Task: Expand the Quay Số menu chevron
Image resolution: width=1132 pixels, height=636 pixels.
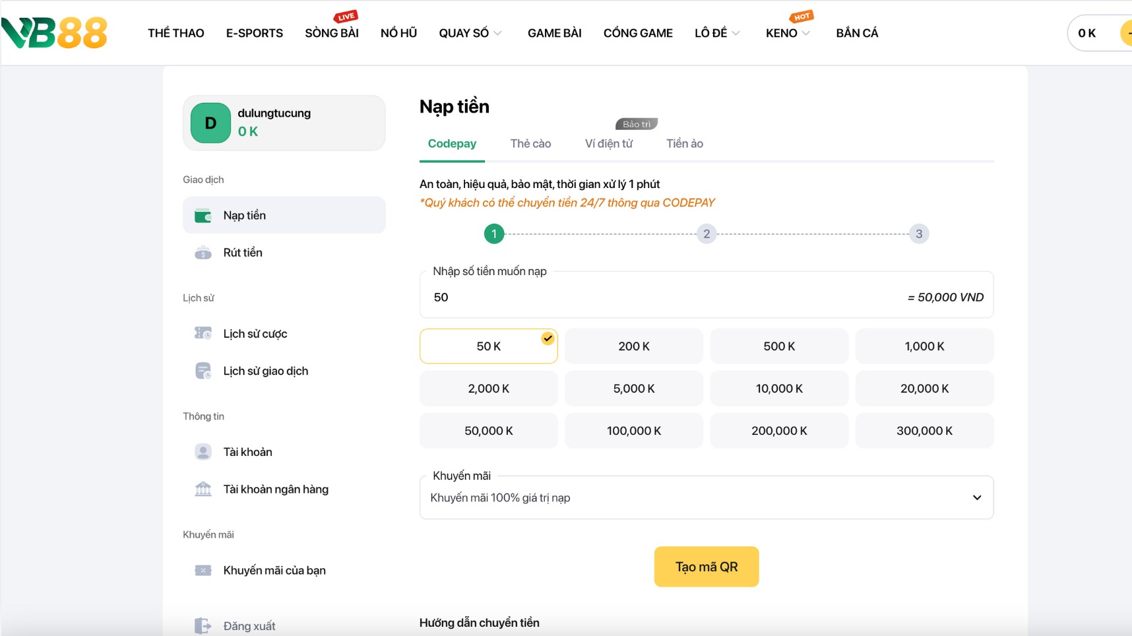Action: pos(497,33)
